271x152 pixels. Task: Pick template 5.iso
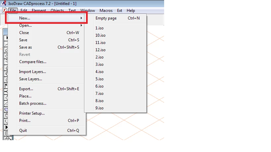115,79
